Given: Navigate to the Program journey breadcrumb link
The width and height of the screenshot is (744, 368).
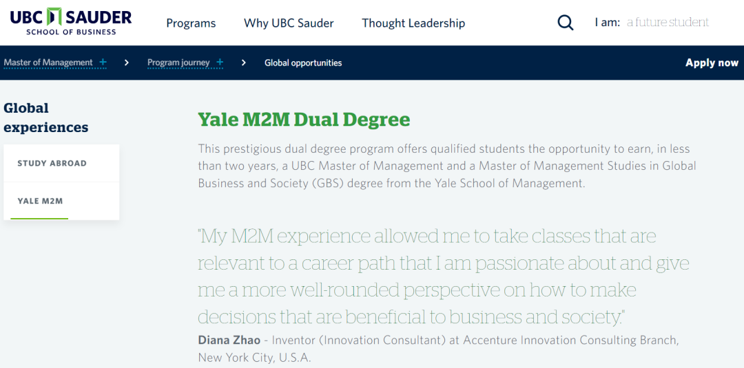Looking at the screenshot, I should click(x=178, y=63).
